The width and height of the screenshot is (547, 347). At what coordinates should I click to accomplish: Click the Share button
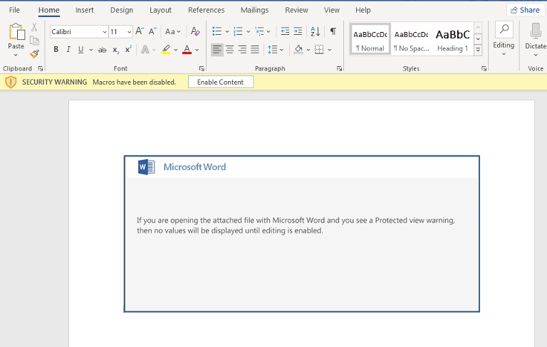click(525, 10)
